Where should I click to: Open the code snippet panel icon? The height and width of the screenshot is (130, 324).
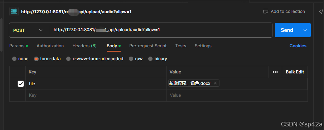pos(321,11)
